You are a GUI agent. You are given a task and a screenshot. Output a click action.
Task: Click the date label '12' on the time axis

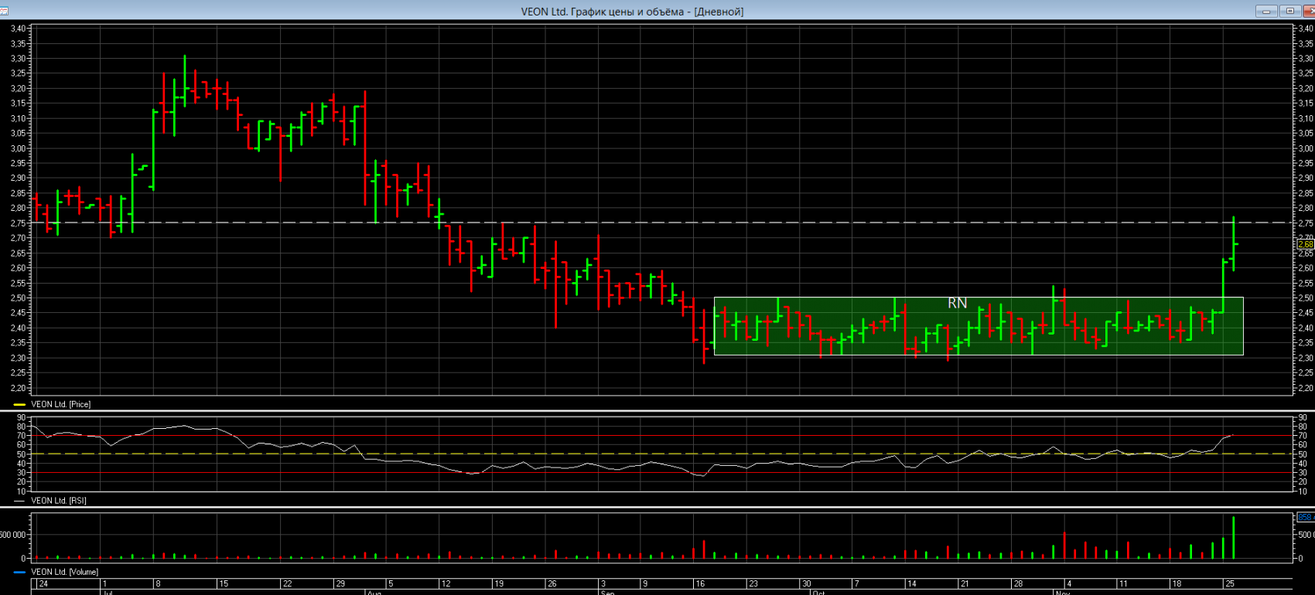click(446, 583)
